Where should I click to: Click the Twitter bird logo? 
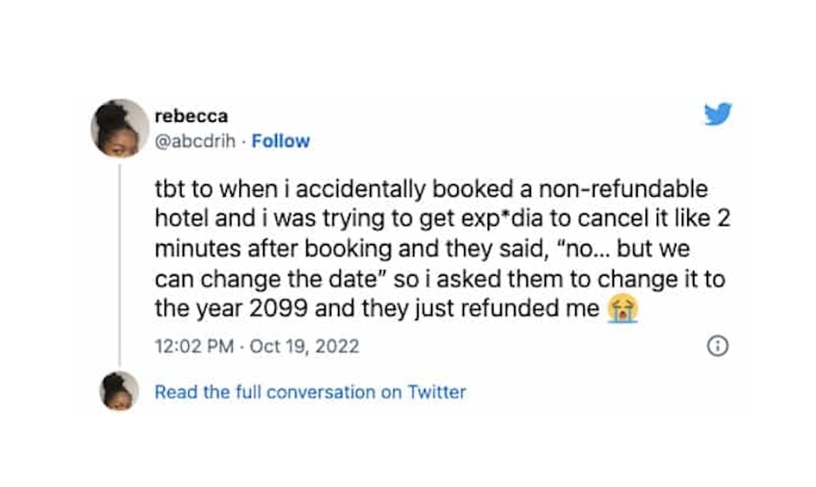717,114
